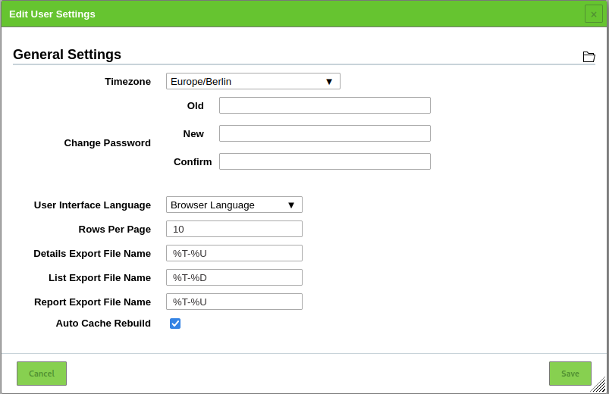Image resolution: width=609 pixels, height=394 pixels.
Task: Close the Edit User Settings dialog
Action: click(594, 14)
